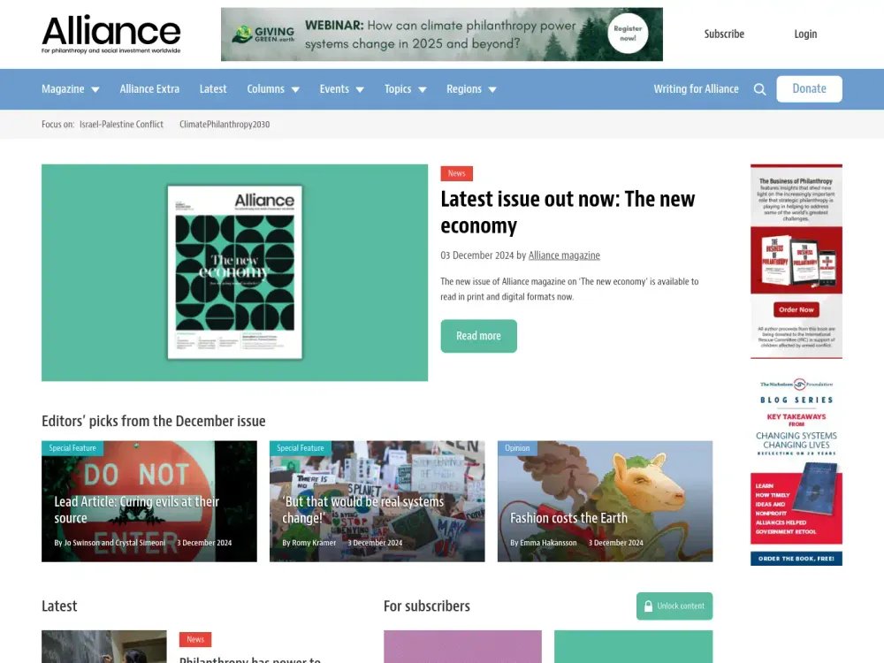884x663 pixels.
Task: Click the Register now webinar button
Action: point(629,34)
